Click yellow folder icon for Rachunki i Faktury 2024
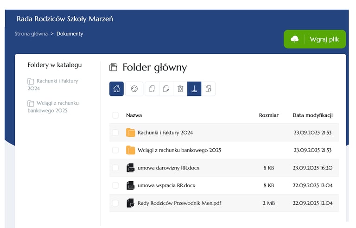The width and height of the screenshot is (356, 228). tap(130, 133)
